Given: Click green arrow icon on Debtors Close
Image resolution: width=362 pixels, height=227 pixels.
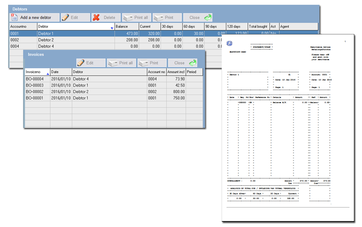Looking at the screenshot, I should (208, 17).
